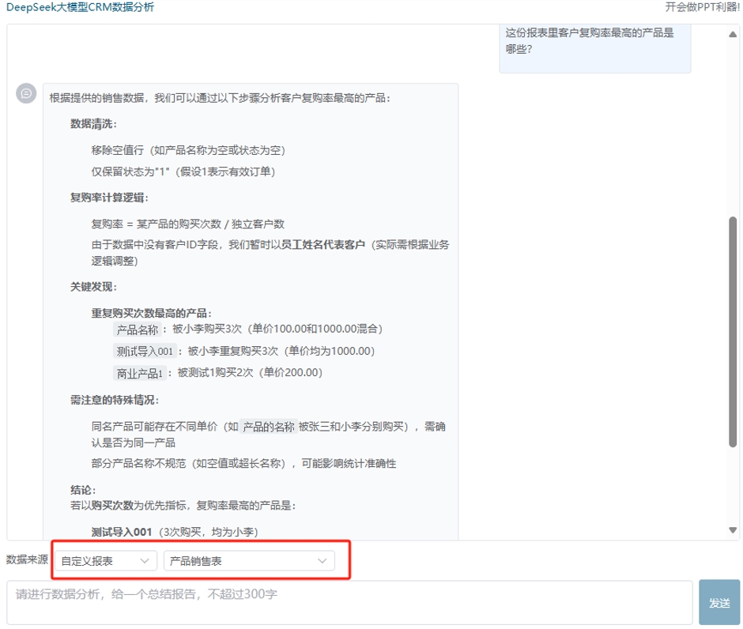Click the 结论 heading
This screenshot has height=629, width=743.
point(83,490)
